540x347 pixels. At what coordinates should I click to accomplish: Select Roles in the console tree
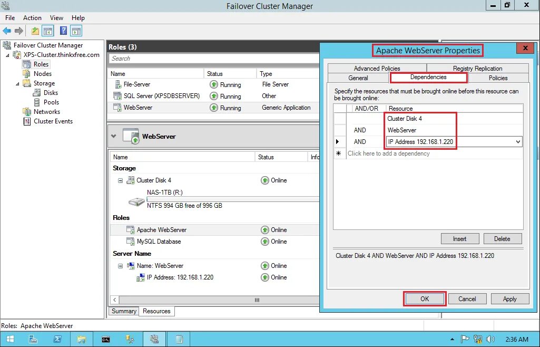[41, 64]
